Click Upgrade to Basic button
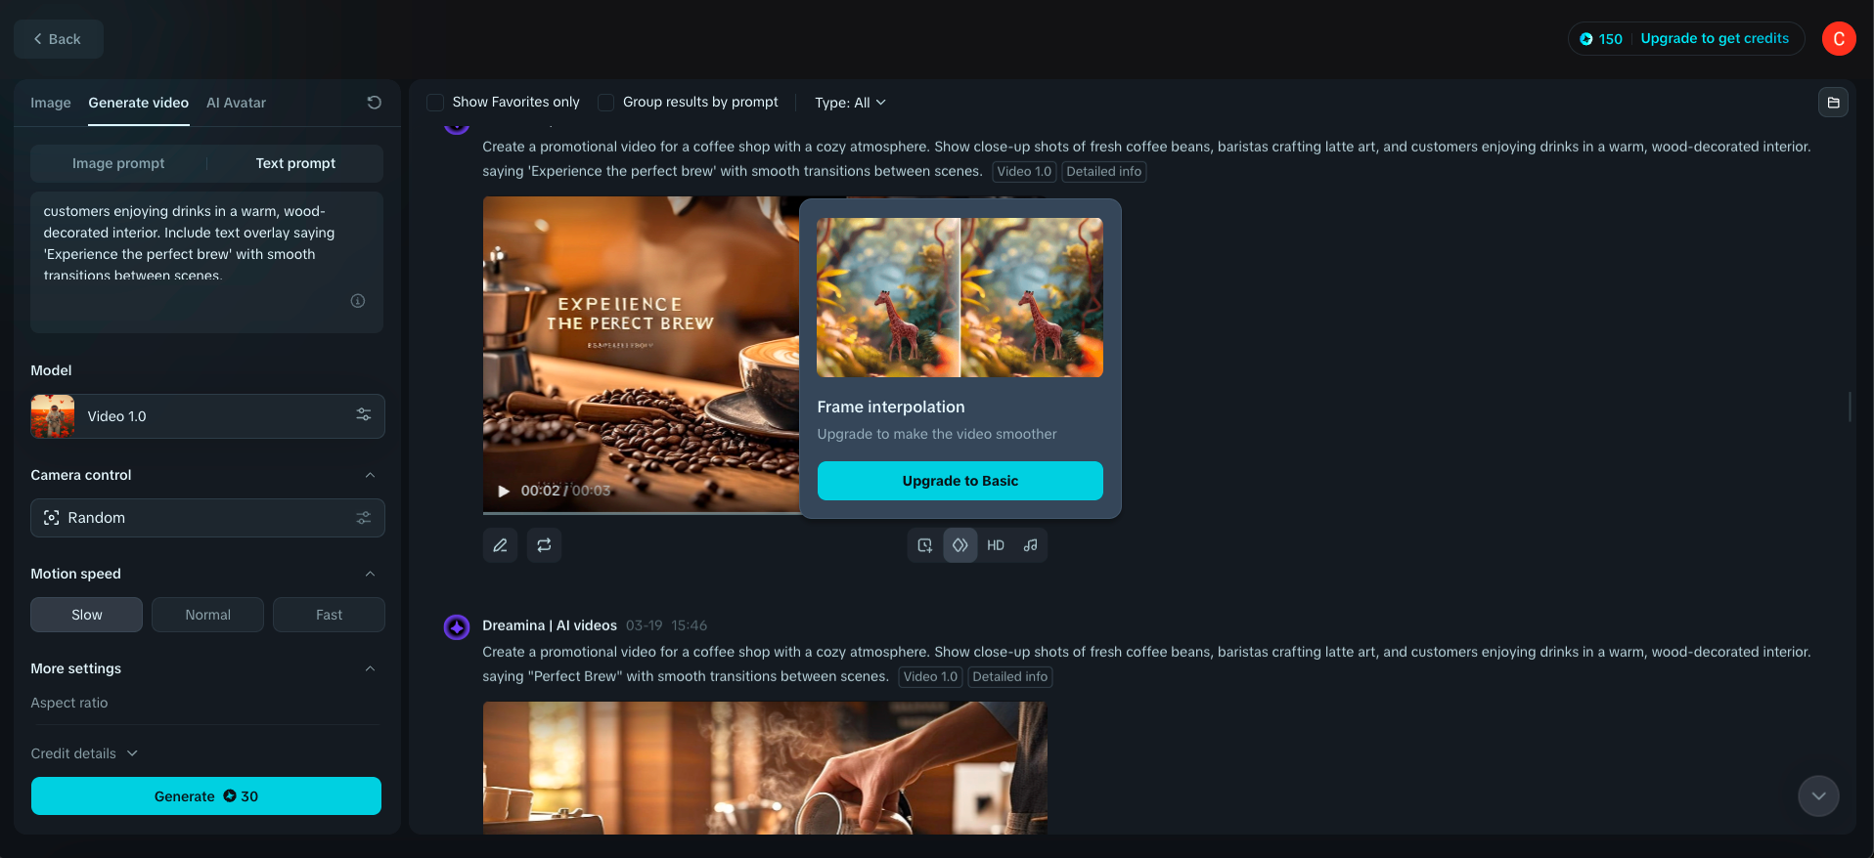This screenshot has width=1874, height=858. point(960,481)
